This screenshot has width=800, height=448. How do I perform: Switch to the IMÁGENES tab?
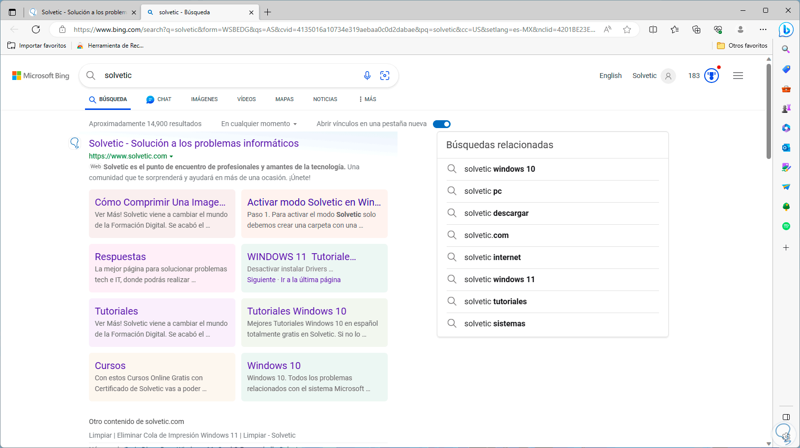click(x=204, y=99)
